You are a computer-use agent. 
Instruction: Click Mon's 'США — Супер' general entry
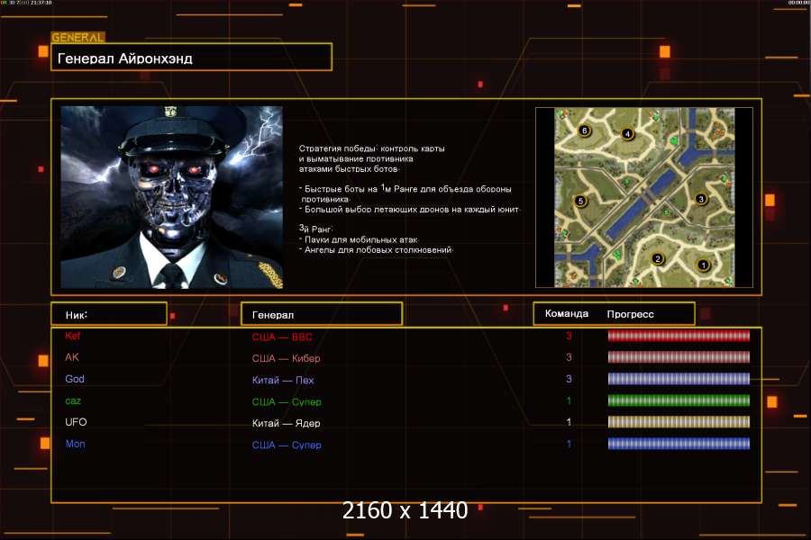[x=287, y=445]
